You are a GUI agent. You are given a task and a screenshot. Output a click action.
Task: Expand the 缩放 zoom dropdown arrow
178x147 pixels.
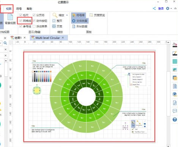point(67,15)
